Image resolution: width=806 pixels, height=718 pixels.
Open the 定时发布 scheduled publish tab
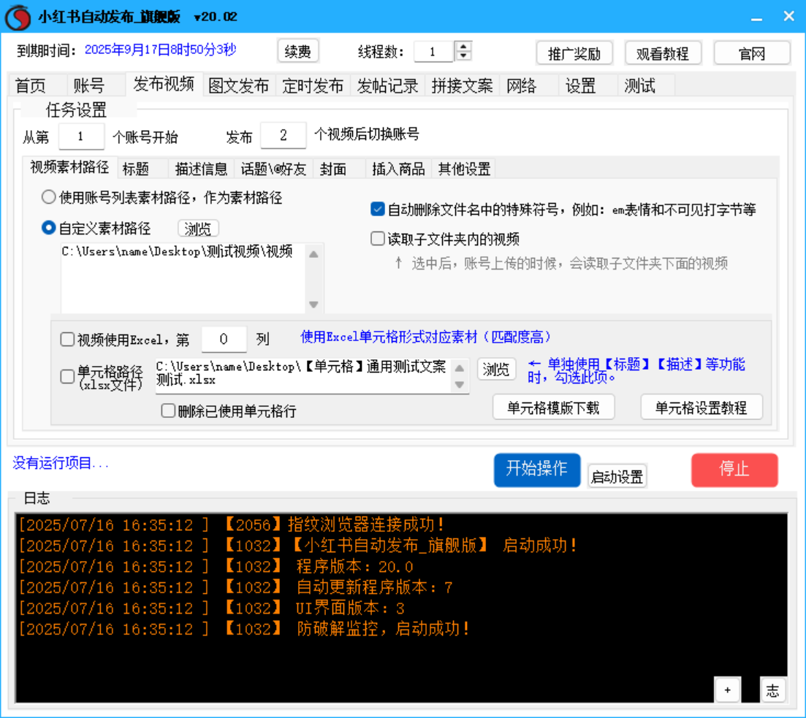pyautogui.click(x=313, y=85)
